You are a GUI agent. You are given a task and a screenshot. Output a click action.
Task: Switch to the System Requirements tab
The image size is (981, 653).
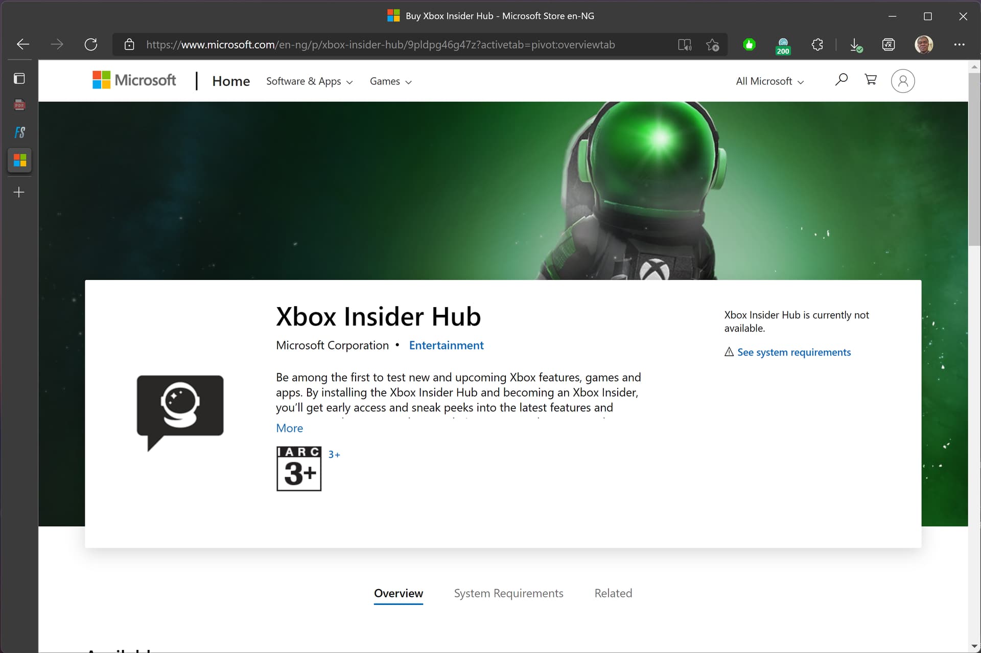[x=509, y=593]
